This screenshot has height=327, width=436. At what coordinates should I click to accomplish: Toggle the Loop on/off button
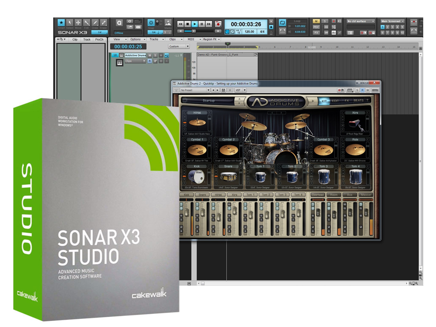[283, 22]
